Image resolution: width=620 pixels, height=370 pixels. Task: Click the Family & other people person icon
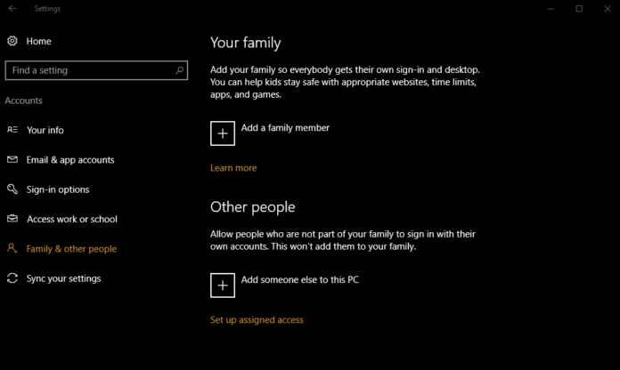pos(12,248)
